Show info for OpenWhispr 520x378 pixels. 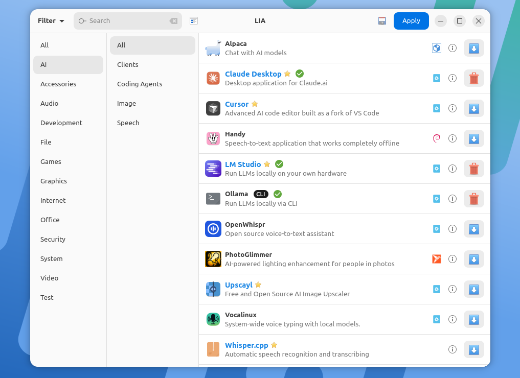tap(453, 229)
